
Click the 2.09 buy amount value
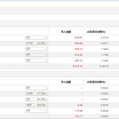coord(80,105)
